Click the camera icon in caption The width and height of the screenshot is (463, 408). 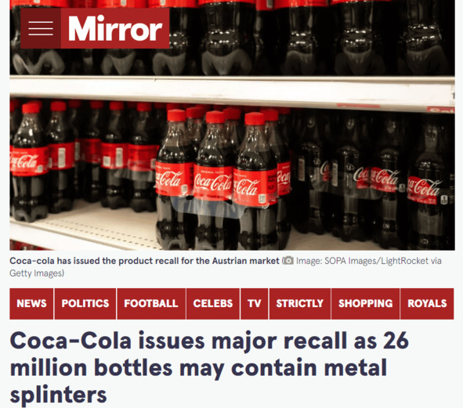[x=288, y=261]
